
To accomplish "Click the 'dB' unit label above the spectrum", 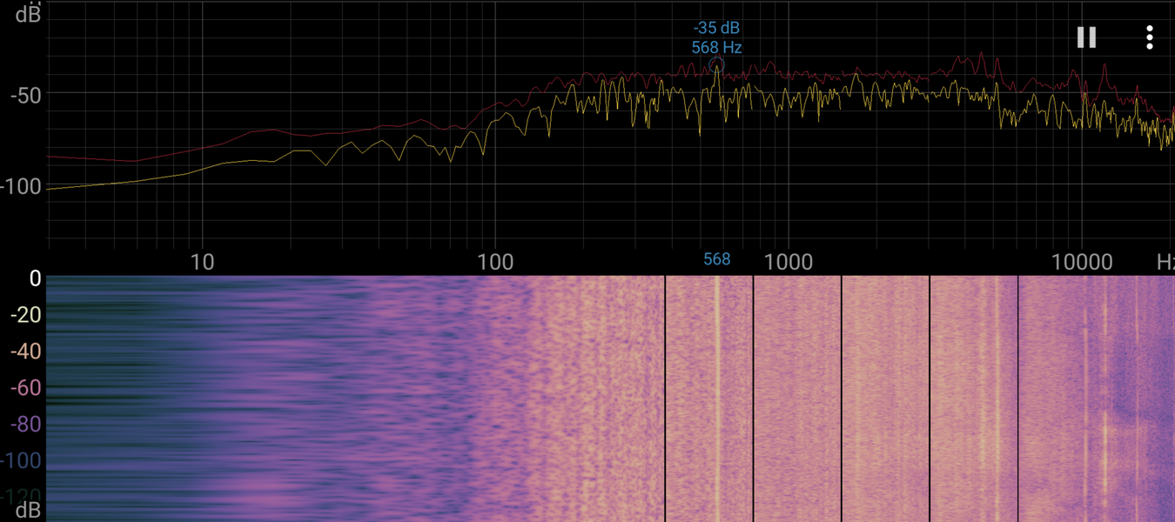I will pyautogui.click(x=29, y=14).
